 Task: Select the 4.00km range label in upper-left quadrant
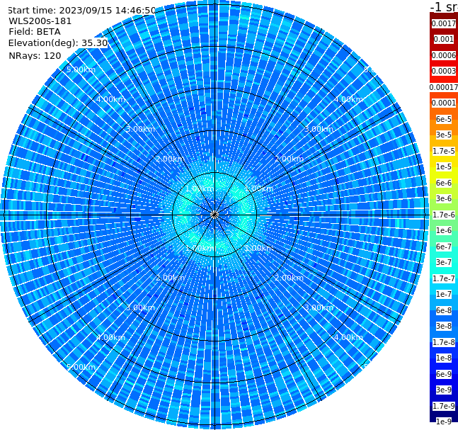(x=110, y=99)
